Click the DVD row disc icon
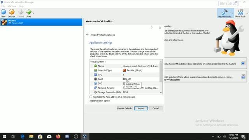The image size is (249, 140). [95, 83]
